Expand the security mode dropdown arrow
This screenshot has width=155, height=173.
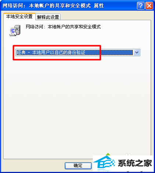tap(137, 53)
